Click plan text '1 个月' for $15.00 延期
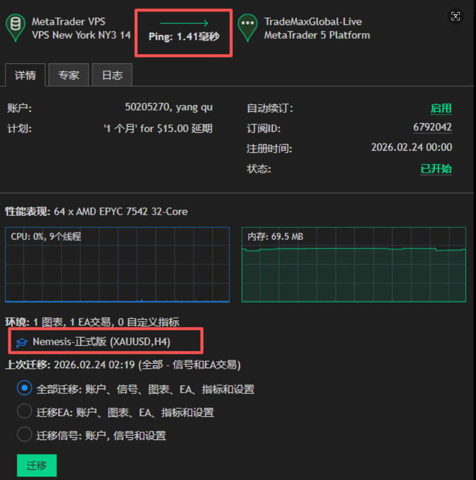This screenshot has height=480, width=476. coord(158,129)
